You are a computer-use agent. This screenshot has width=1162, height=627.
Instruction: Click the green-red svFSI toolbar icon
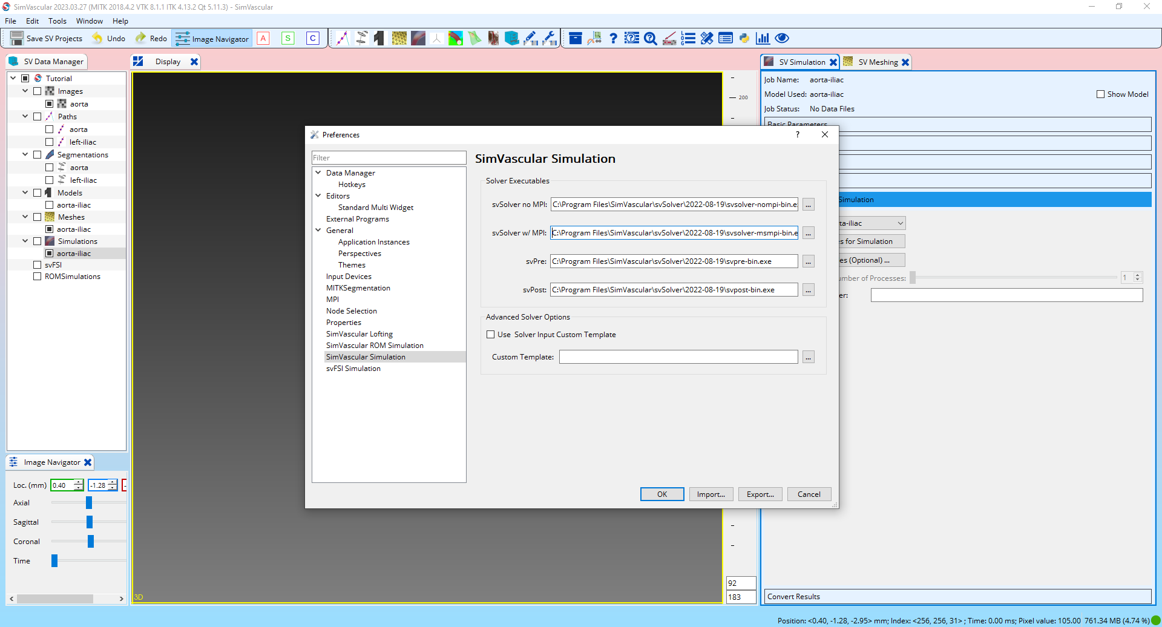click(x=455, y=38)
